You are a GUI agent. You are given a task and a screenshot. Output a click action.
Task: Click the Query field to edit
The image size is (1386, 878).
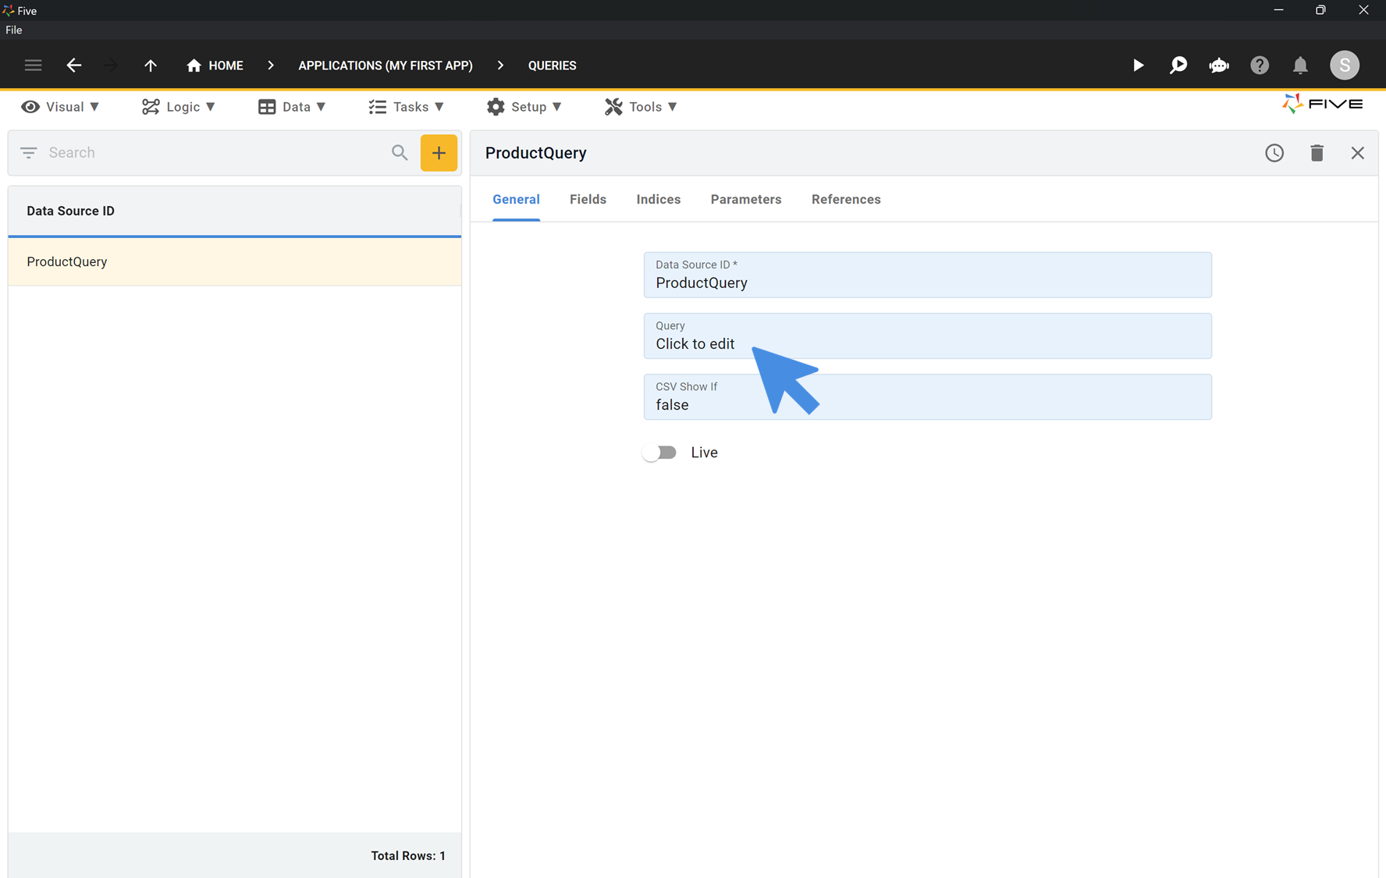tap(927, 336)
